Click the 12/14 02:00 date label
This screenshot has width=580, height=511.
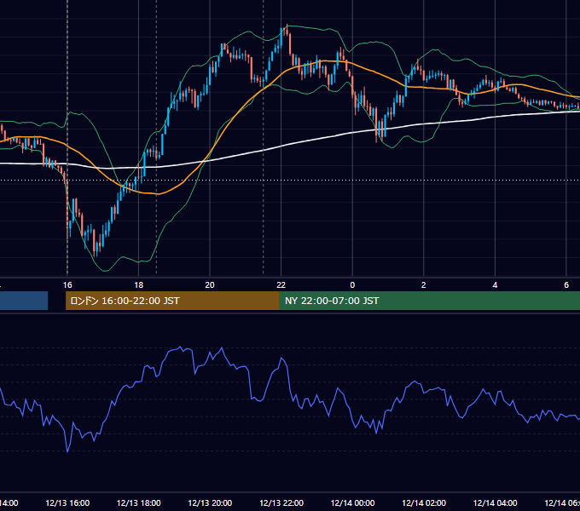424,502
